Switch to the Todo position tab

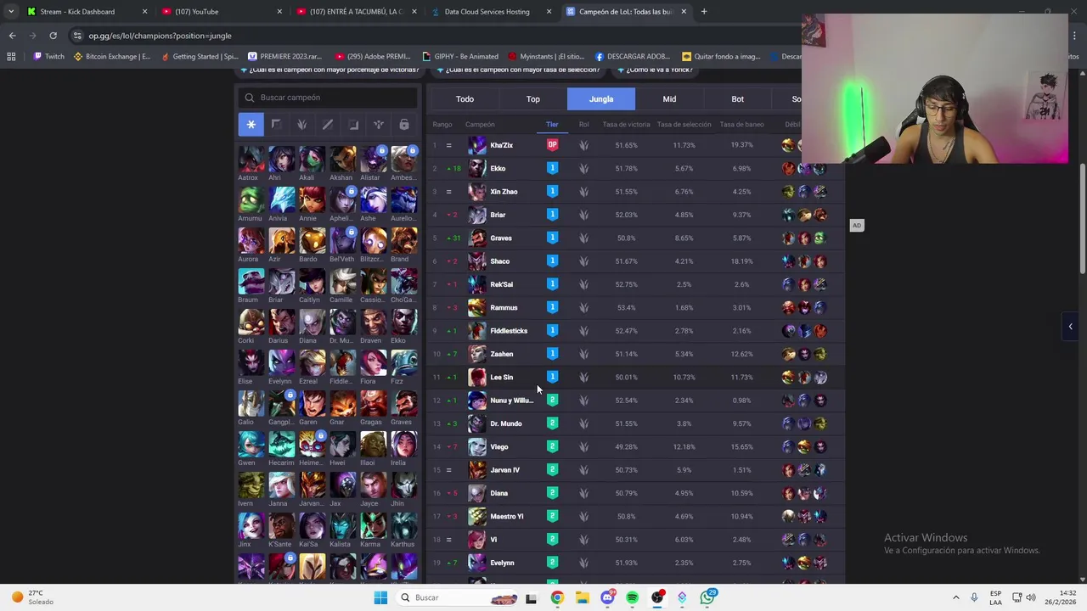(465, 99)
